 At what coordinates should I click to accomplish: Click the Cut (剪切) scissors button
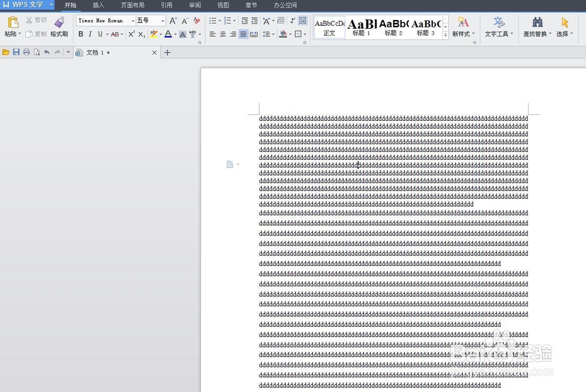(36, 20)
